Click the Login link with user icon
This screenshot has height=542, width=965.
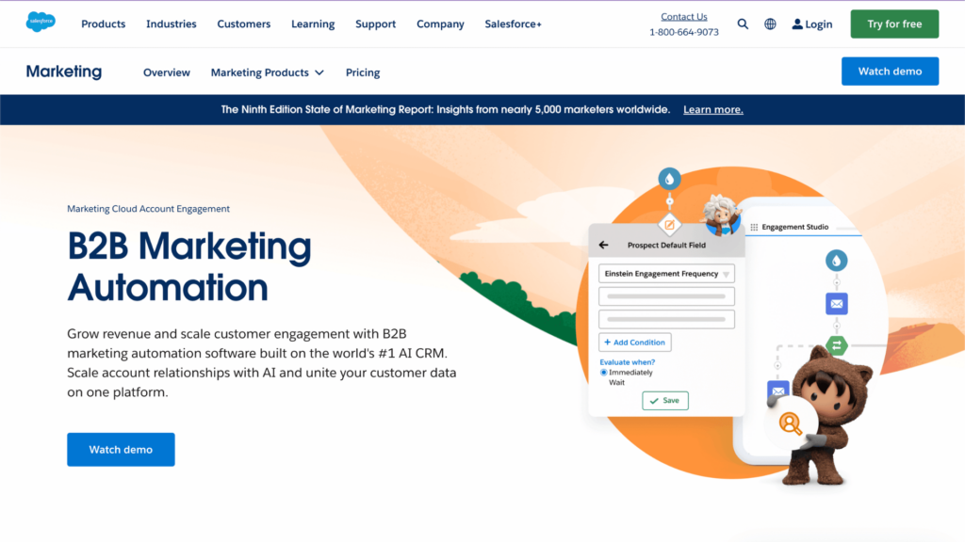point(811,24)
